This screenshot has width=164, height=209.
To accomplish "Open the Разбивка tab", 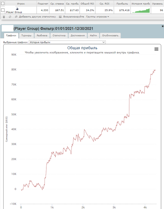I will (42, 36).
